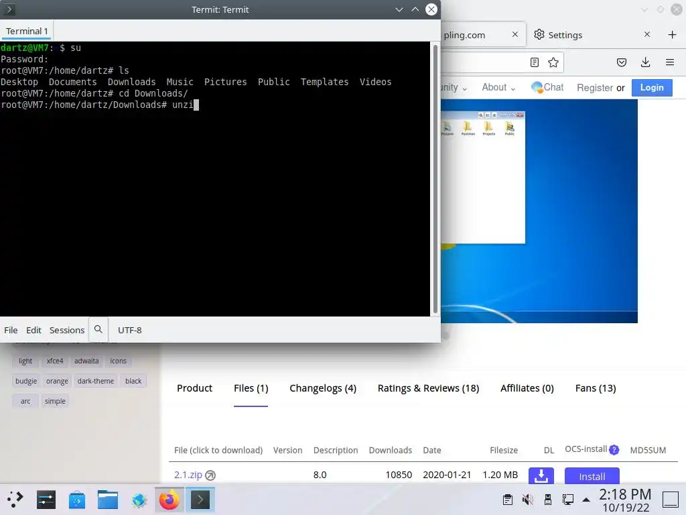Open the Files (1) tab

pos(251,388)
